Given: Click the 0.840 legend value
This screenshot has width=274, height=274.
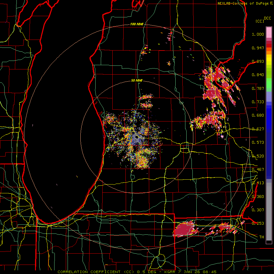Looking at the screenshot, I should 258,75.
